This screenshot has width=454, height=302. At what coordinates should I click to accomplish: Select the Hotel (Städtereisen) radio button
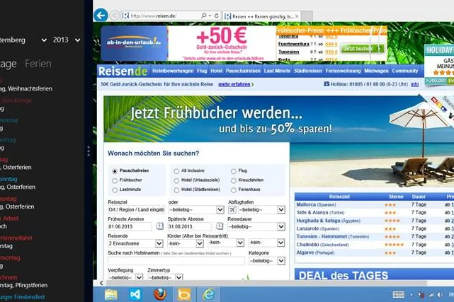(x=176, y=190)
